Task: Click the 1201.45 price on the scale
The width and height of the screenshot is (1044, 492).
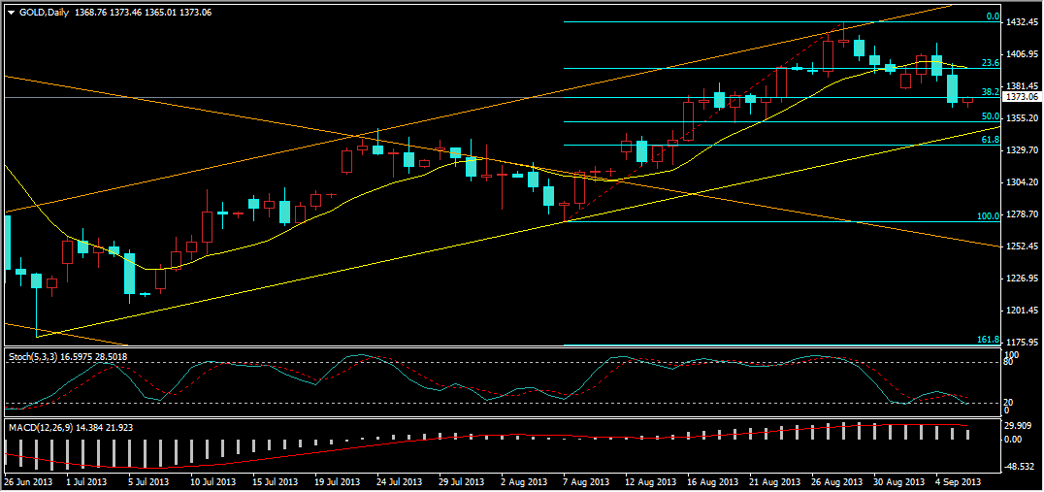Action: [1023, 311]
